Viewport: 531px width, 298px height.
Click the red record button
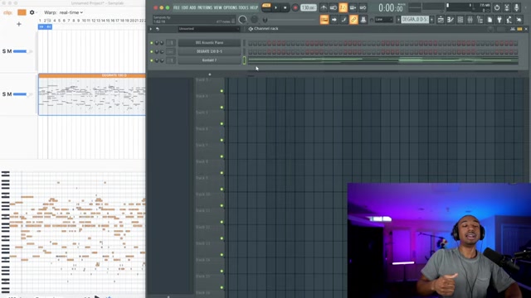click(295, 7)
